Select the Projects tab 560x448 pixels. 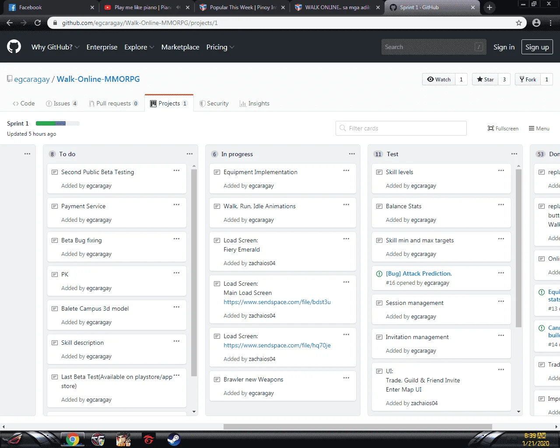(x=169, y=104)
